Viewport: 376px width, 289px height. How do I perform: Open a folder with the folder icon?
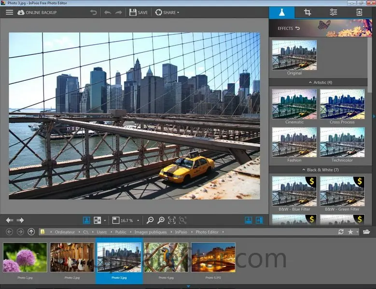(366, 232)
